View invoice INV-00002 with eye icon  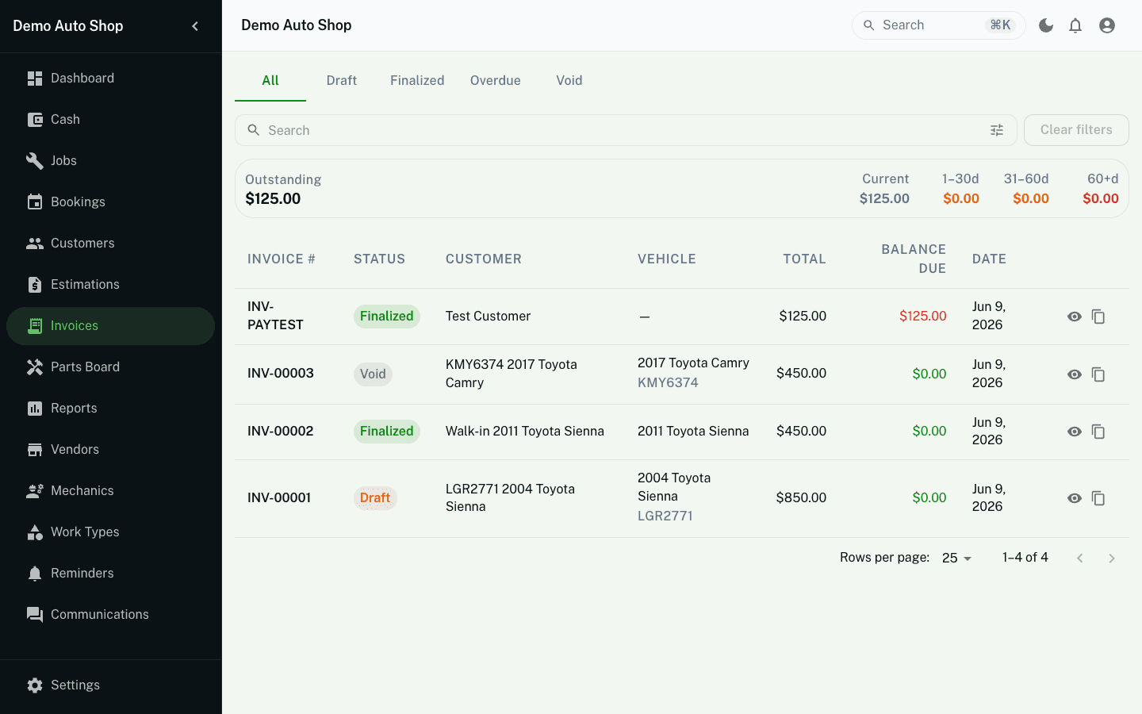1075,432
